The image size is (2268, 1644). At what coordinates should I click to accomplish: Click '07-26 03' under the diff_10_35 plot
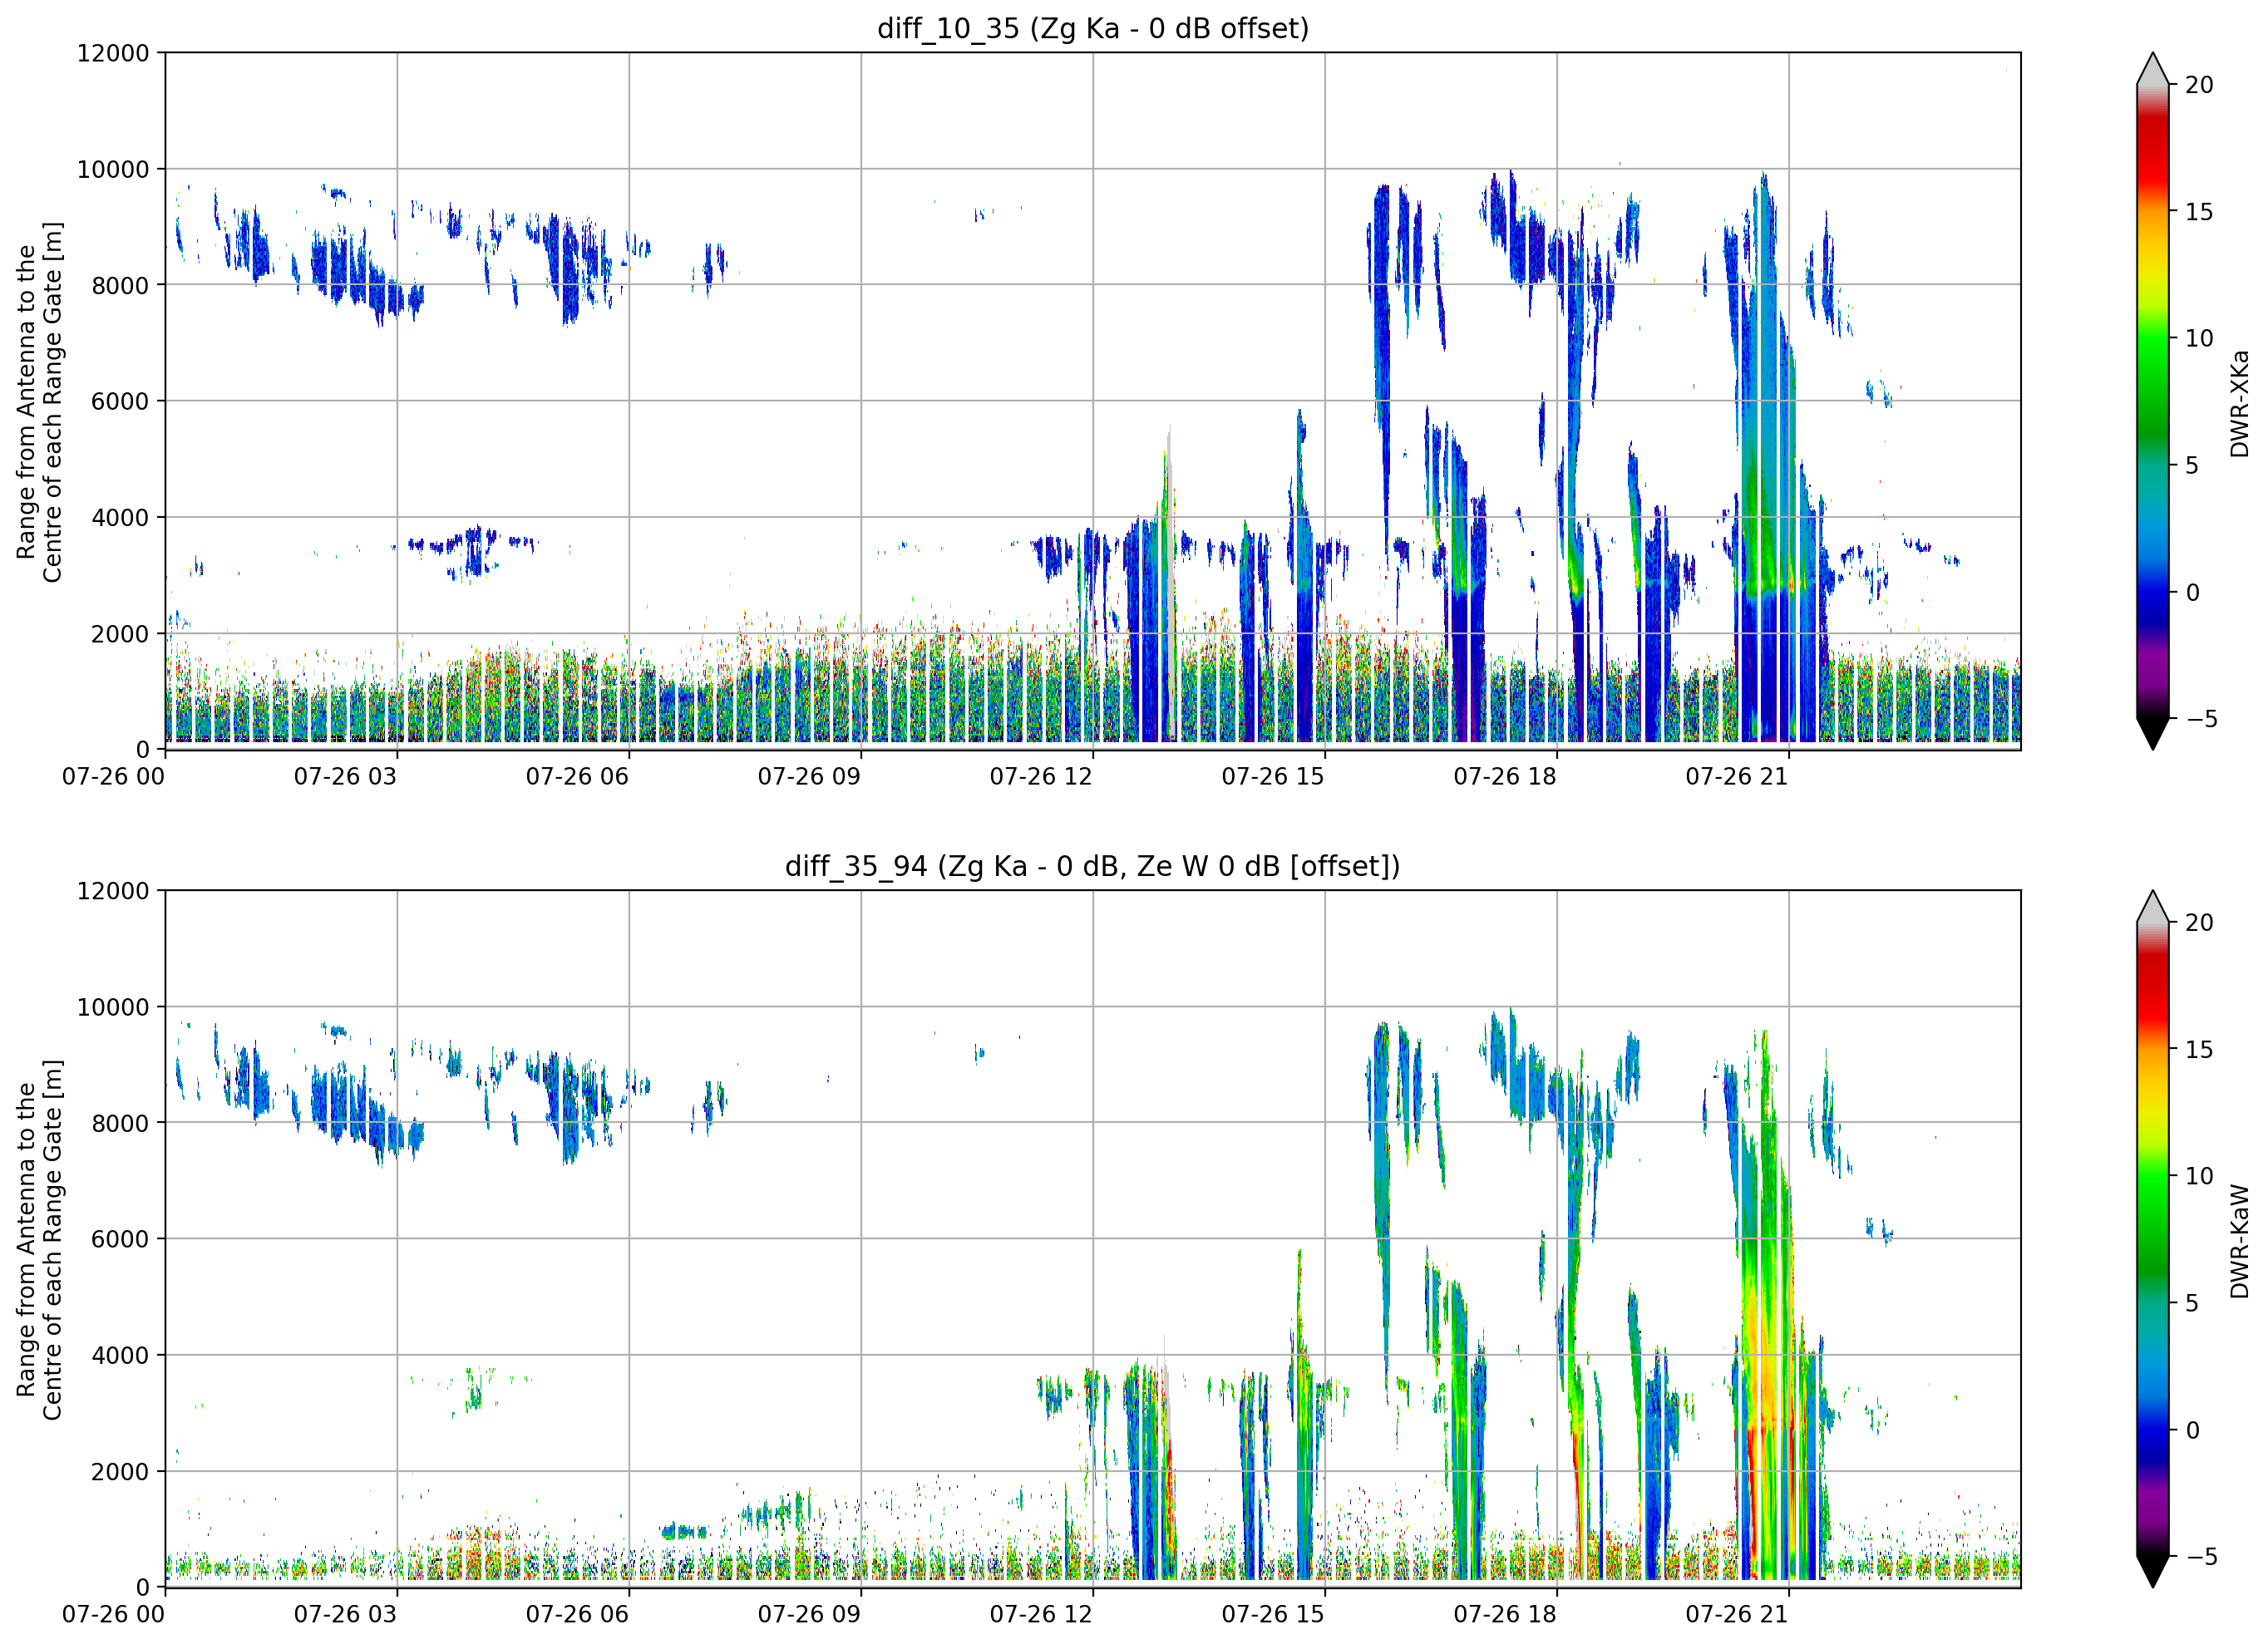[x=345, y=777]
